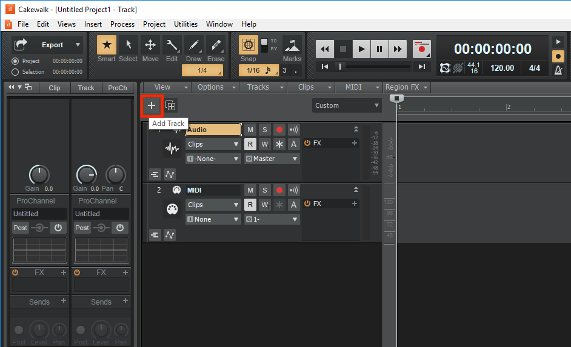Open the MIDI track channel 1- dropdown
571x347 pixels.
272,219
